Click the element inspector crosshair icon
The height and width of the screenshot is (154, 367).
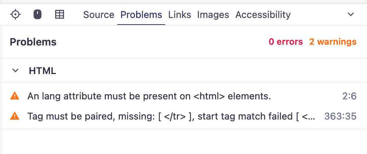coord(15,15)
